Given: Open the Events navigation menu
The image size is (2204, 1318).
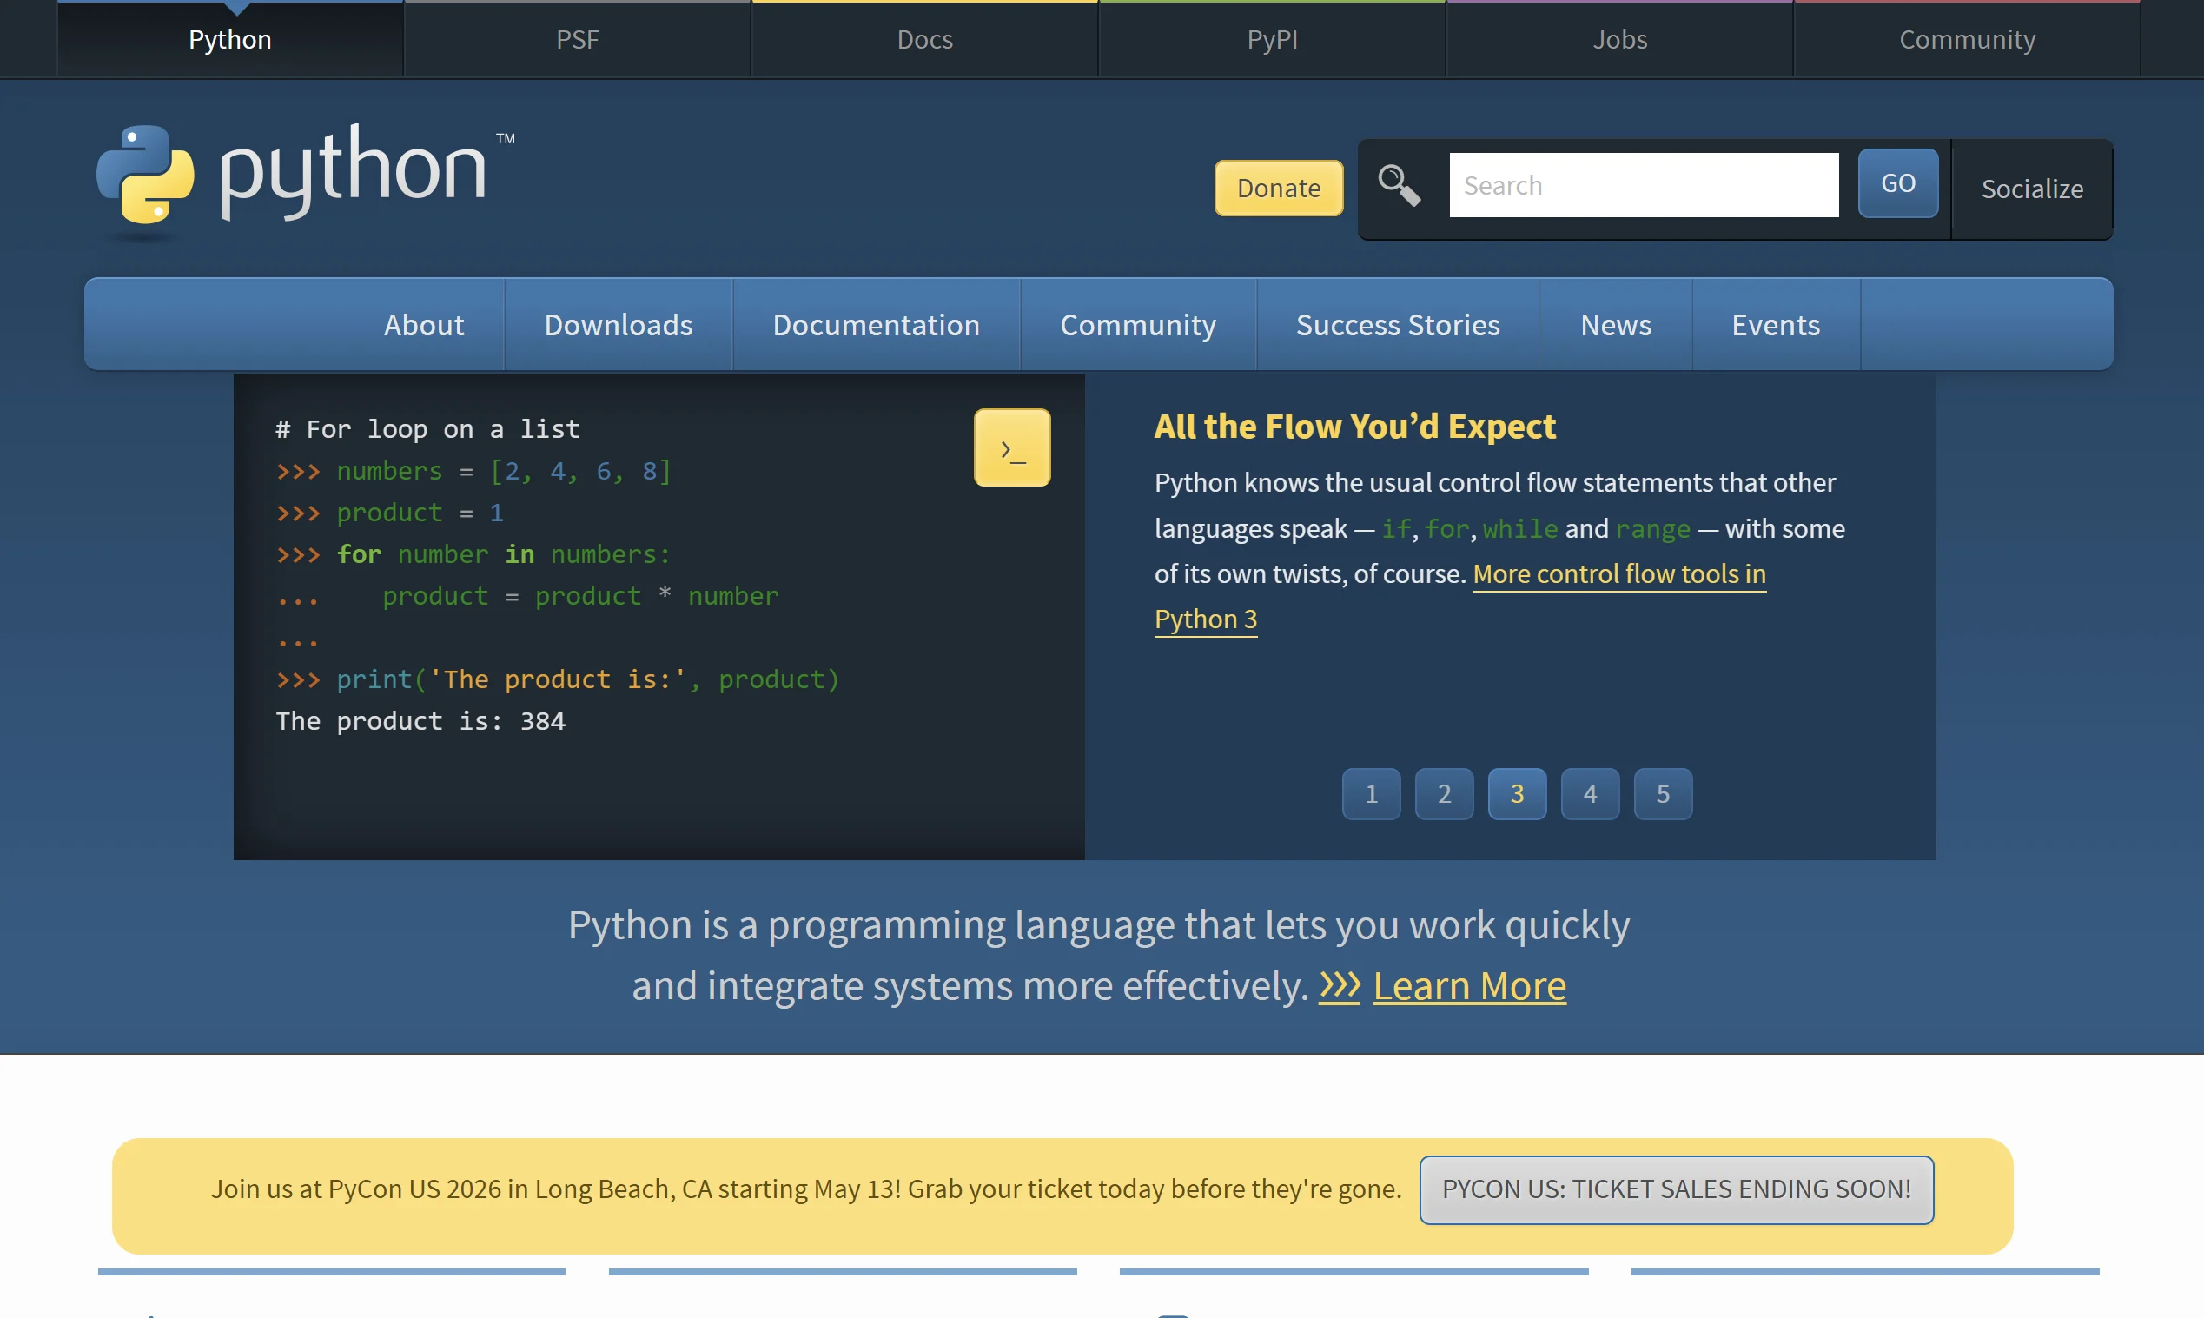Looking at the screenshot, I should (x=1775, y=324).
